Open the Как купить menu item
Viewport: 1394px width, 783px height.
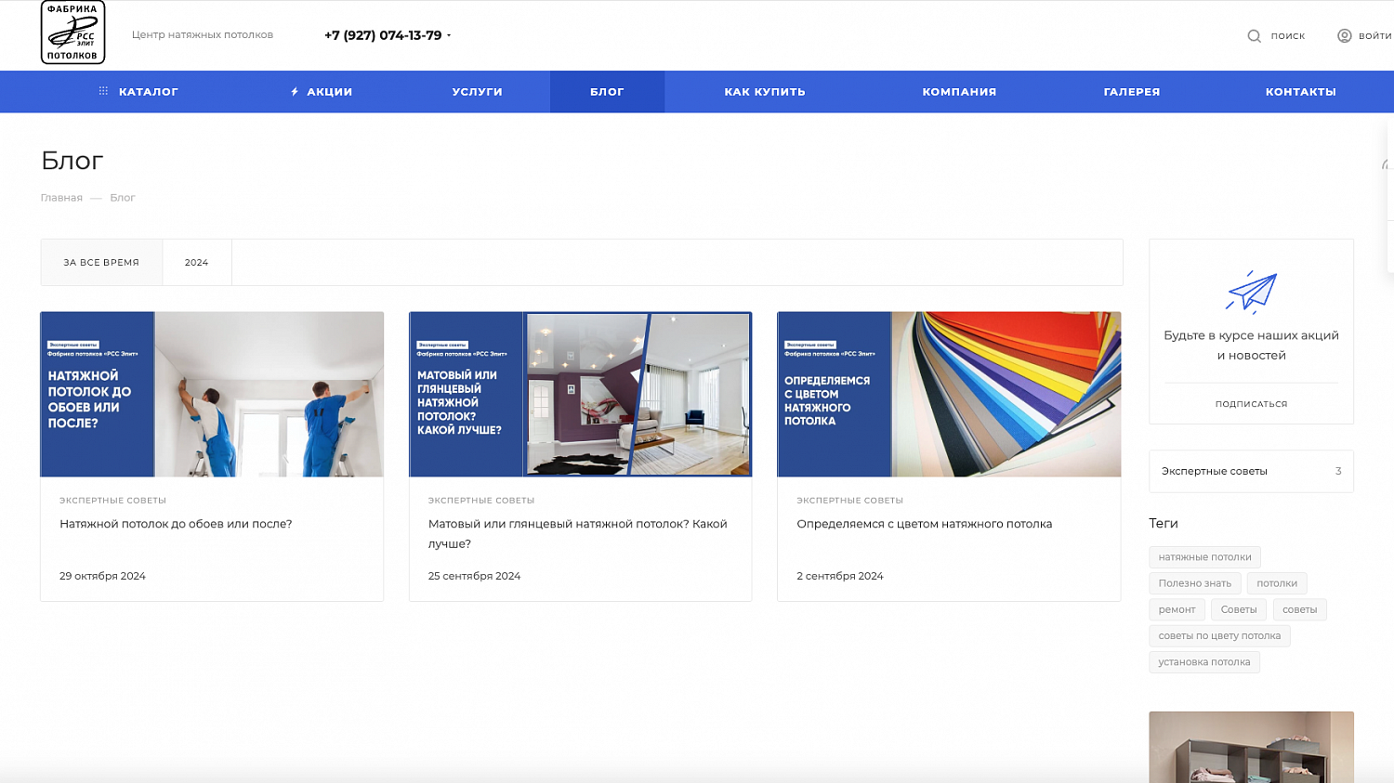[765, 92]
